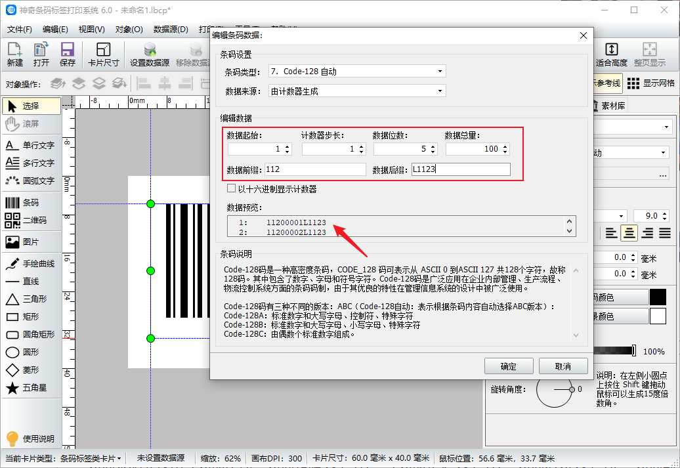Open a file with the 打开 icon
680x468 pixels.
pyautogui.click(x=41, y=54)
